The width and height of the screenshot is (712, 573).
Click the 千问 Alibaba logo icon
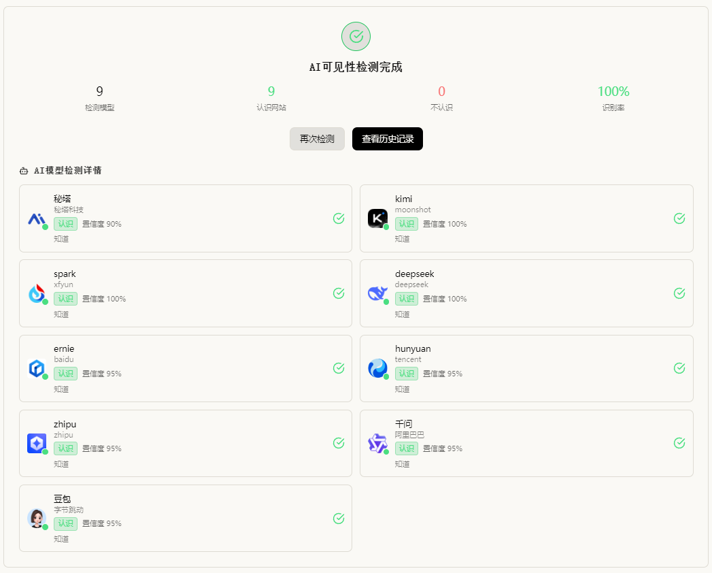tap(377, 443)
